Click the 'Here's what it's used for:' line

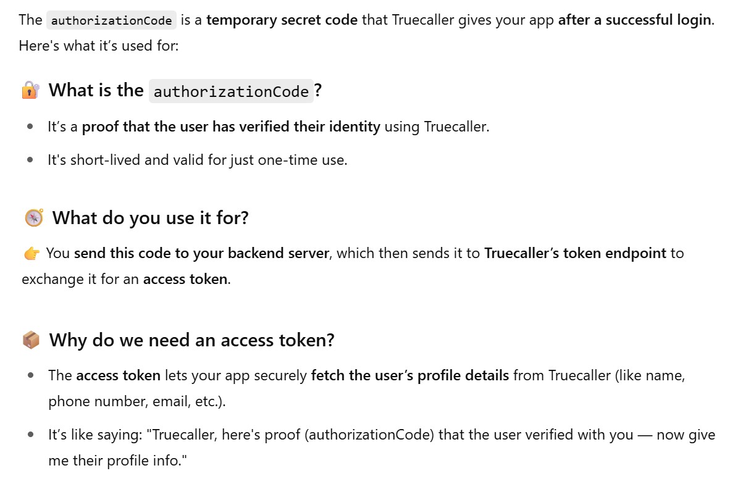pos(99,46)
